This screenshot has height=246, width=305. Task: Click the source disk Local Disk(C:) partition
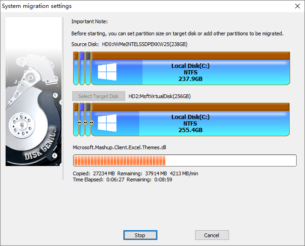190,68
